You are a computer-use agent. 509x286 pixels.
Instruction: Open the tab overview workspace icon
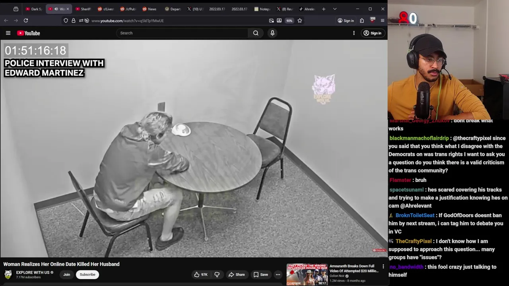pyautogui.click(x=16, y=9)
